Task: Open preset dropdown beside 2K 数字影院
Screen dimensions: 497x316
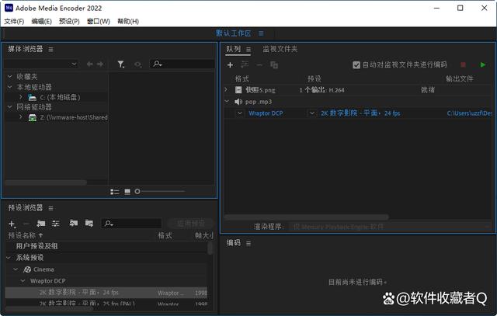Action: click(x=312, y=113)
